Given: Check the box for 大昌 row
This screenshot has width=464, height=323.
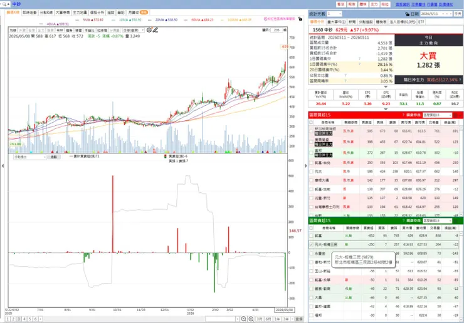Looking at the screenshot, I should (311, 297).
